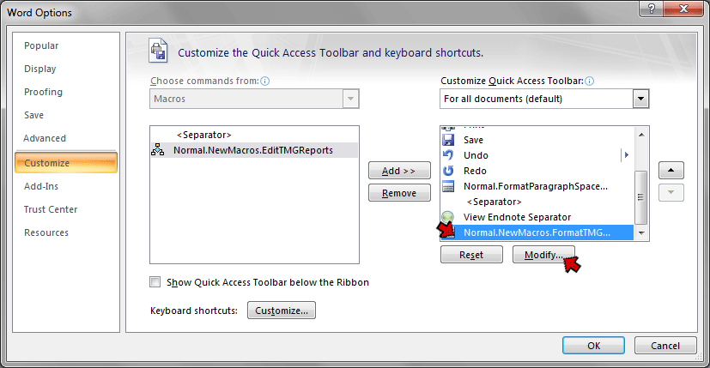Screen dimensions: 710x368
Task: Click the Redo icon in list
Action: (x=448, y=171)
